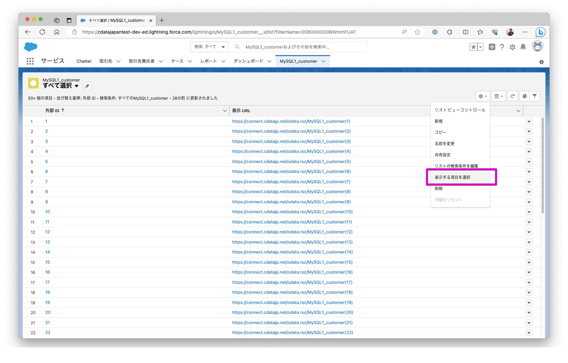568x363 pixels.
Task: Open Bing Copilot sidebar icon
Action: 540,32
